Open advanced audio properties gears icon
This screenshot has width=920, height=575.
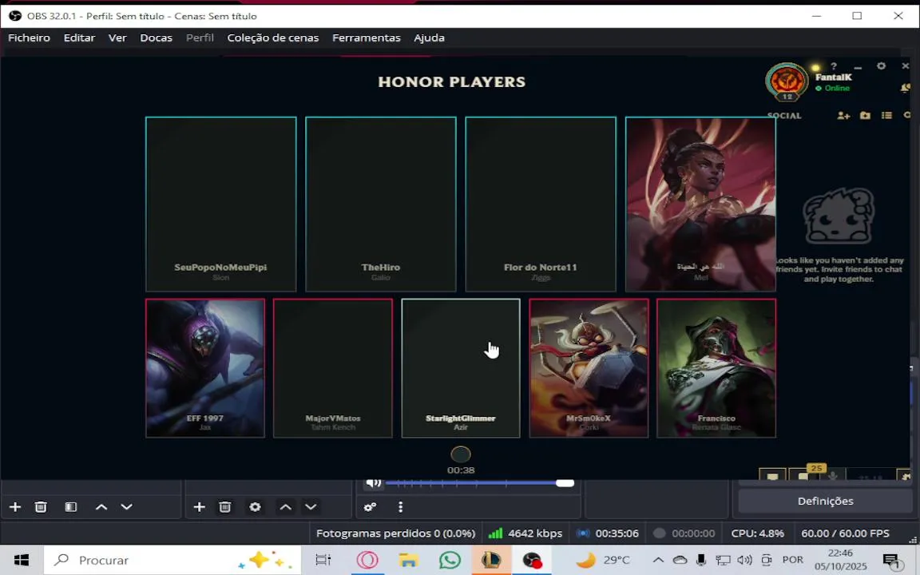(x=371, y=507)
